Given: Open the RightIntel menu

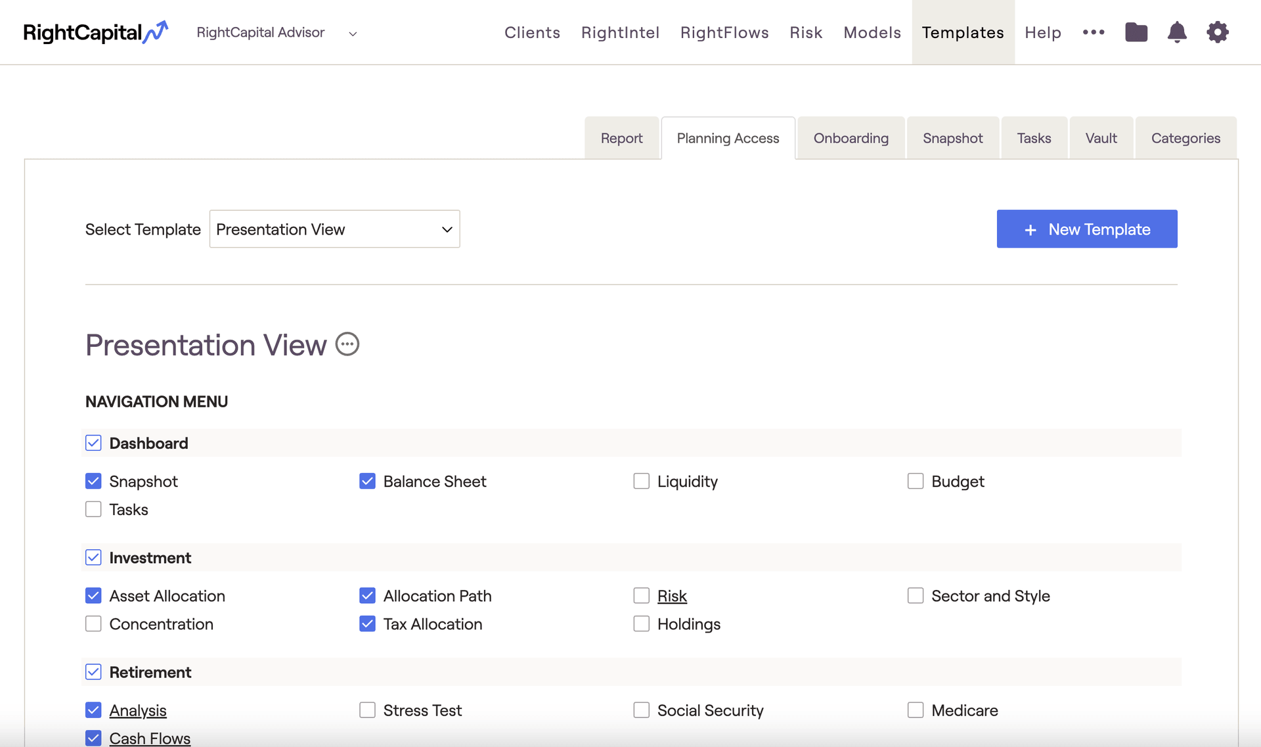Looking at the screenshot, I should pyautogui.click(x=621, y=33).
